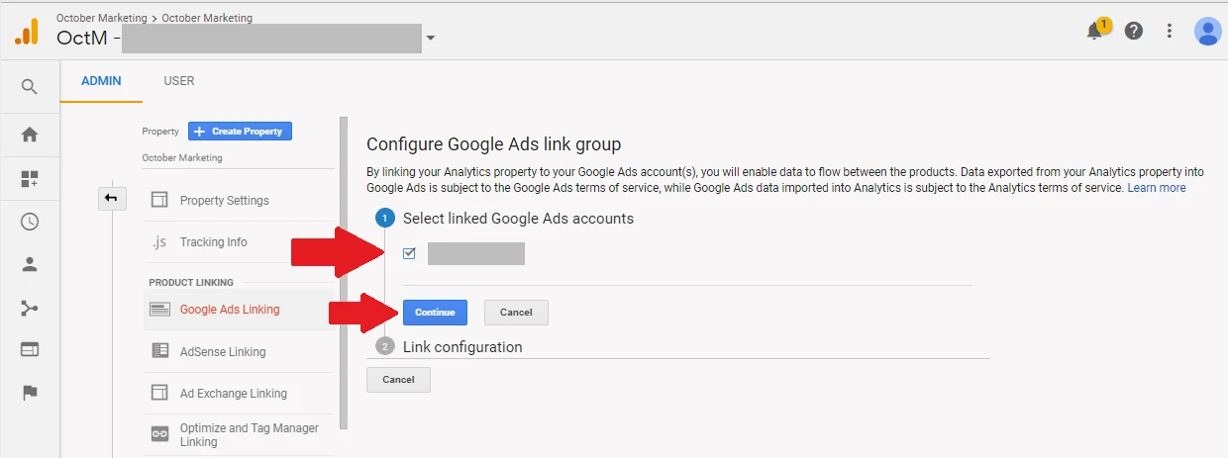Follow the Learn more link
The height and width of the screenshot is (458, 1228).
[1156, 188]
